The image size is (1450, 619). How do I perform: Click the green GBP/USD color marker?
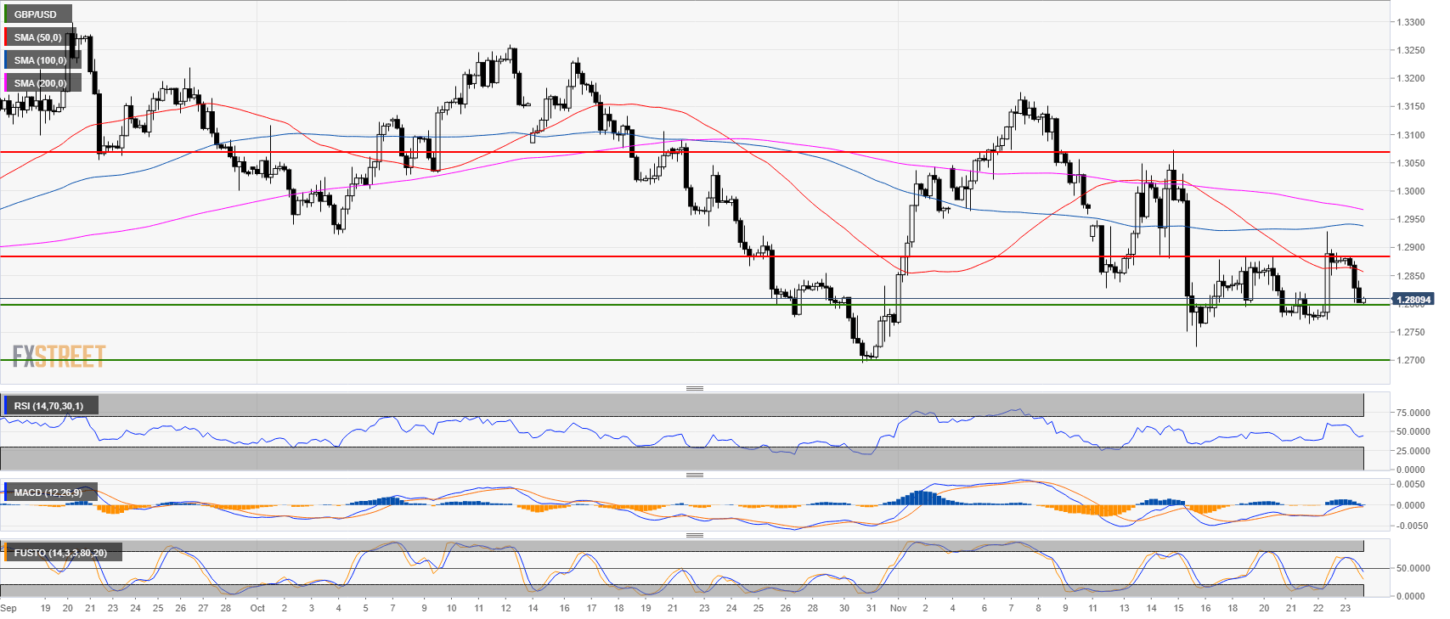click(5, 14)
